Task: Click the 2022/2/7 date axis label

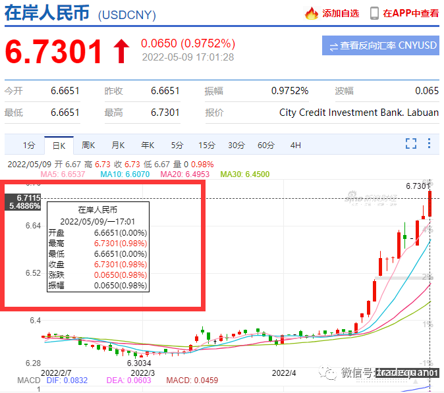Action: click(56, 373)
